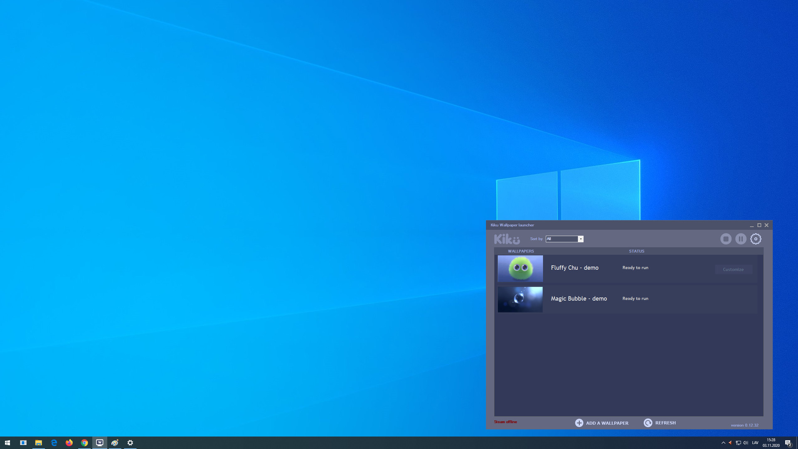Viewport: 798px width, 449px height.
Task: Show hidden system tray icons
Action: 723,443
